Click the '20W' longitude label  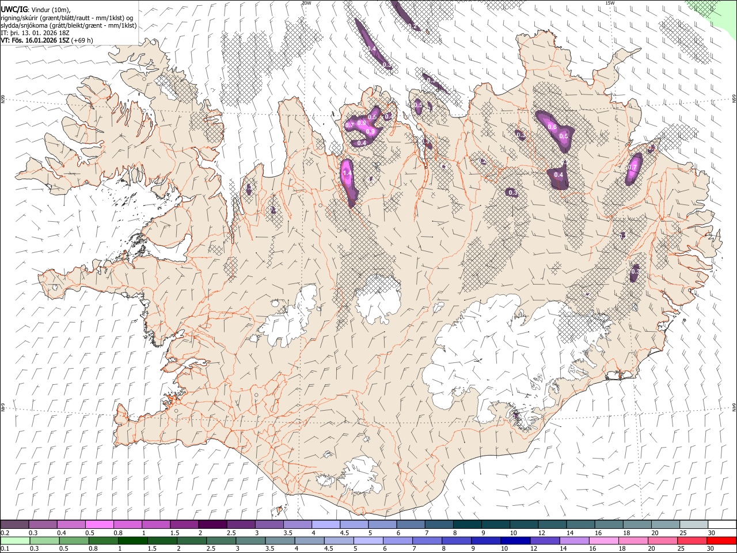(306, 3)
